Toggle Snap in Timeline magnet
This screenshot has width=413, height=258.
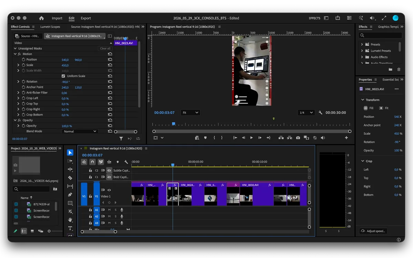92,162
